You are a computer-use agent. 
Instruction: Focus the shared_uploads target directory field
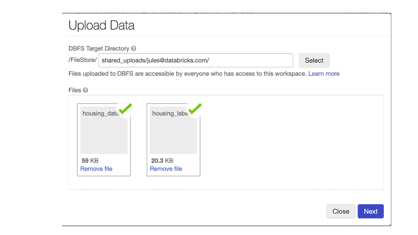point(195,60)
